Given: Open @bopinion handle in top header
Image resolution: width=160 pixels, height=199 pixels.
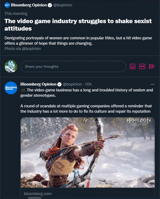Looking at the screenshot, I should [63, 5].
